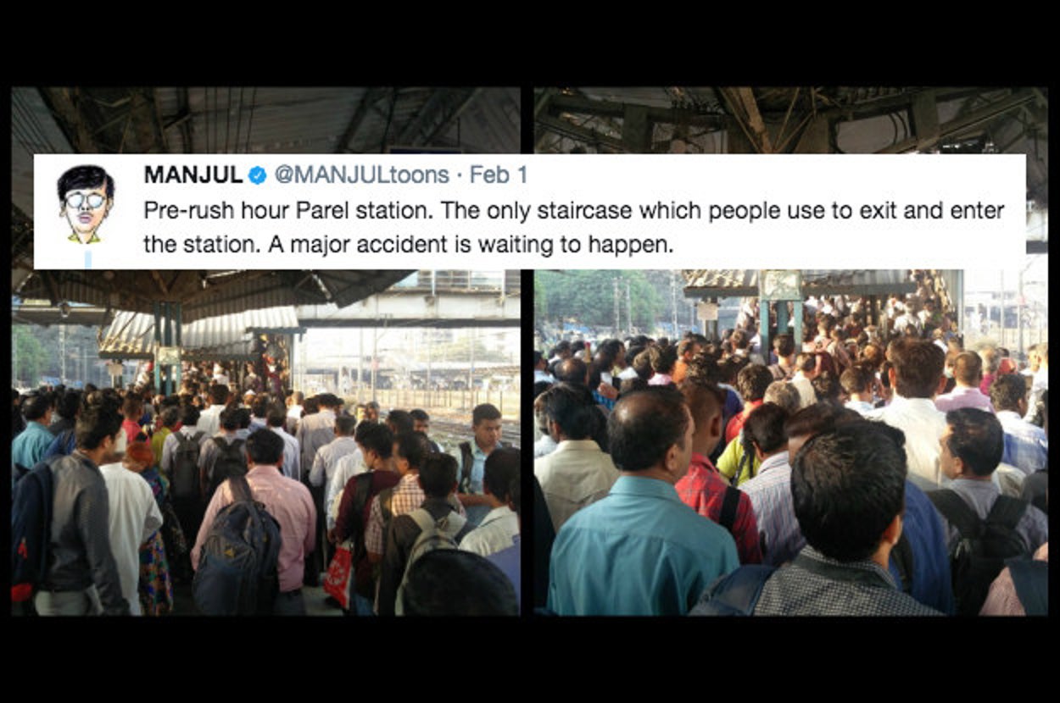
Task: Click the blue verified badge
Action: coord(257,175)
